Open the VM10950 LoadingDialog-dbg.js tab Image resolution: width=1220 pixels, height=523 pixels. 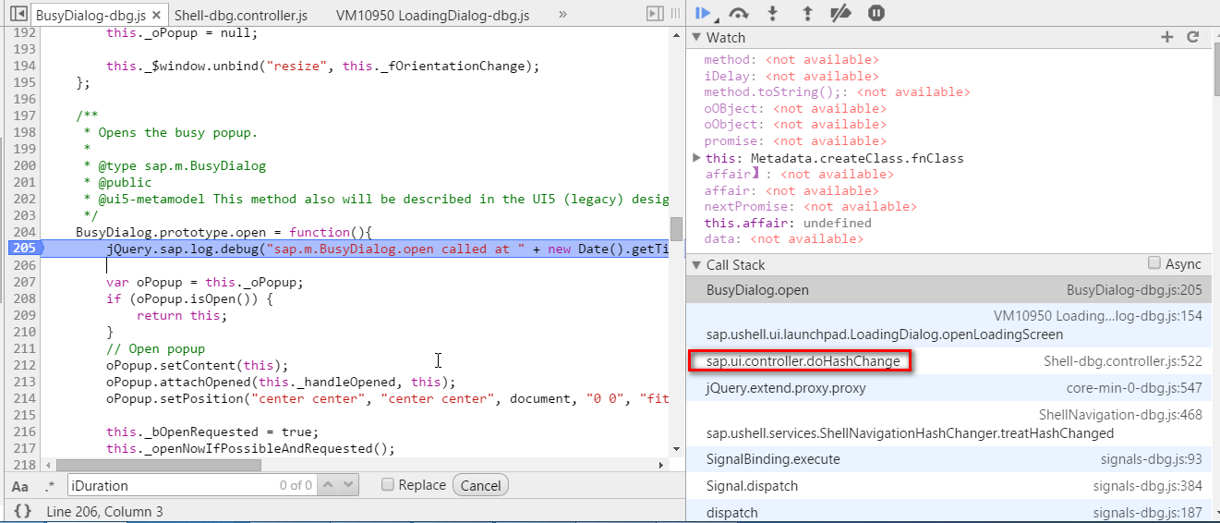[432, 16]
